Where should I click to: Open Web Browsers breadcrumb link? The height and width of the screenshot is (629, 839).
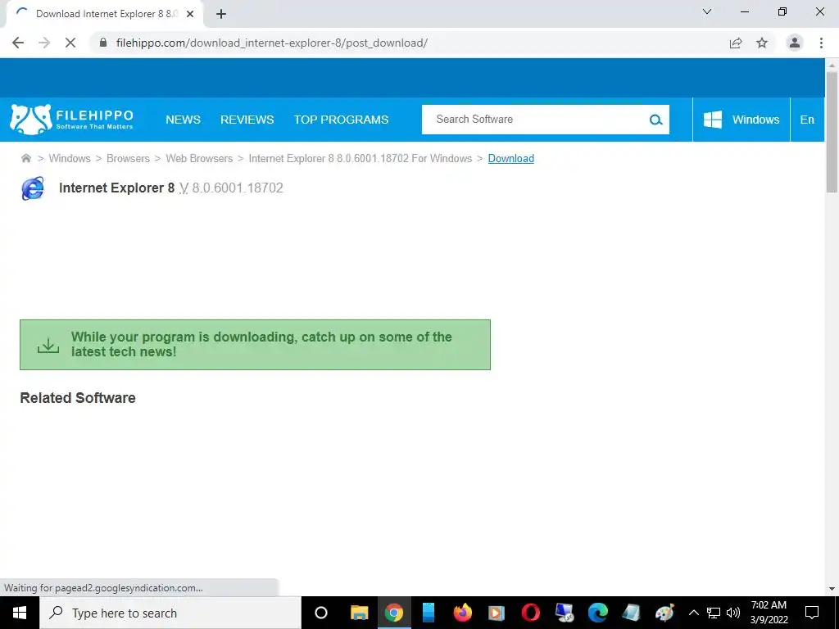pos(199,158)
